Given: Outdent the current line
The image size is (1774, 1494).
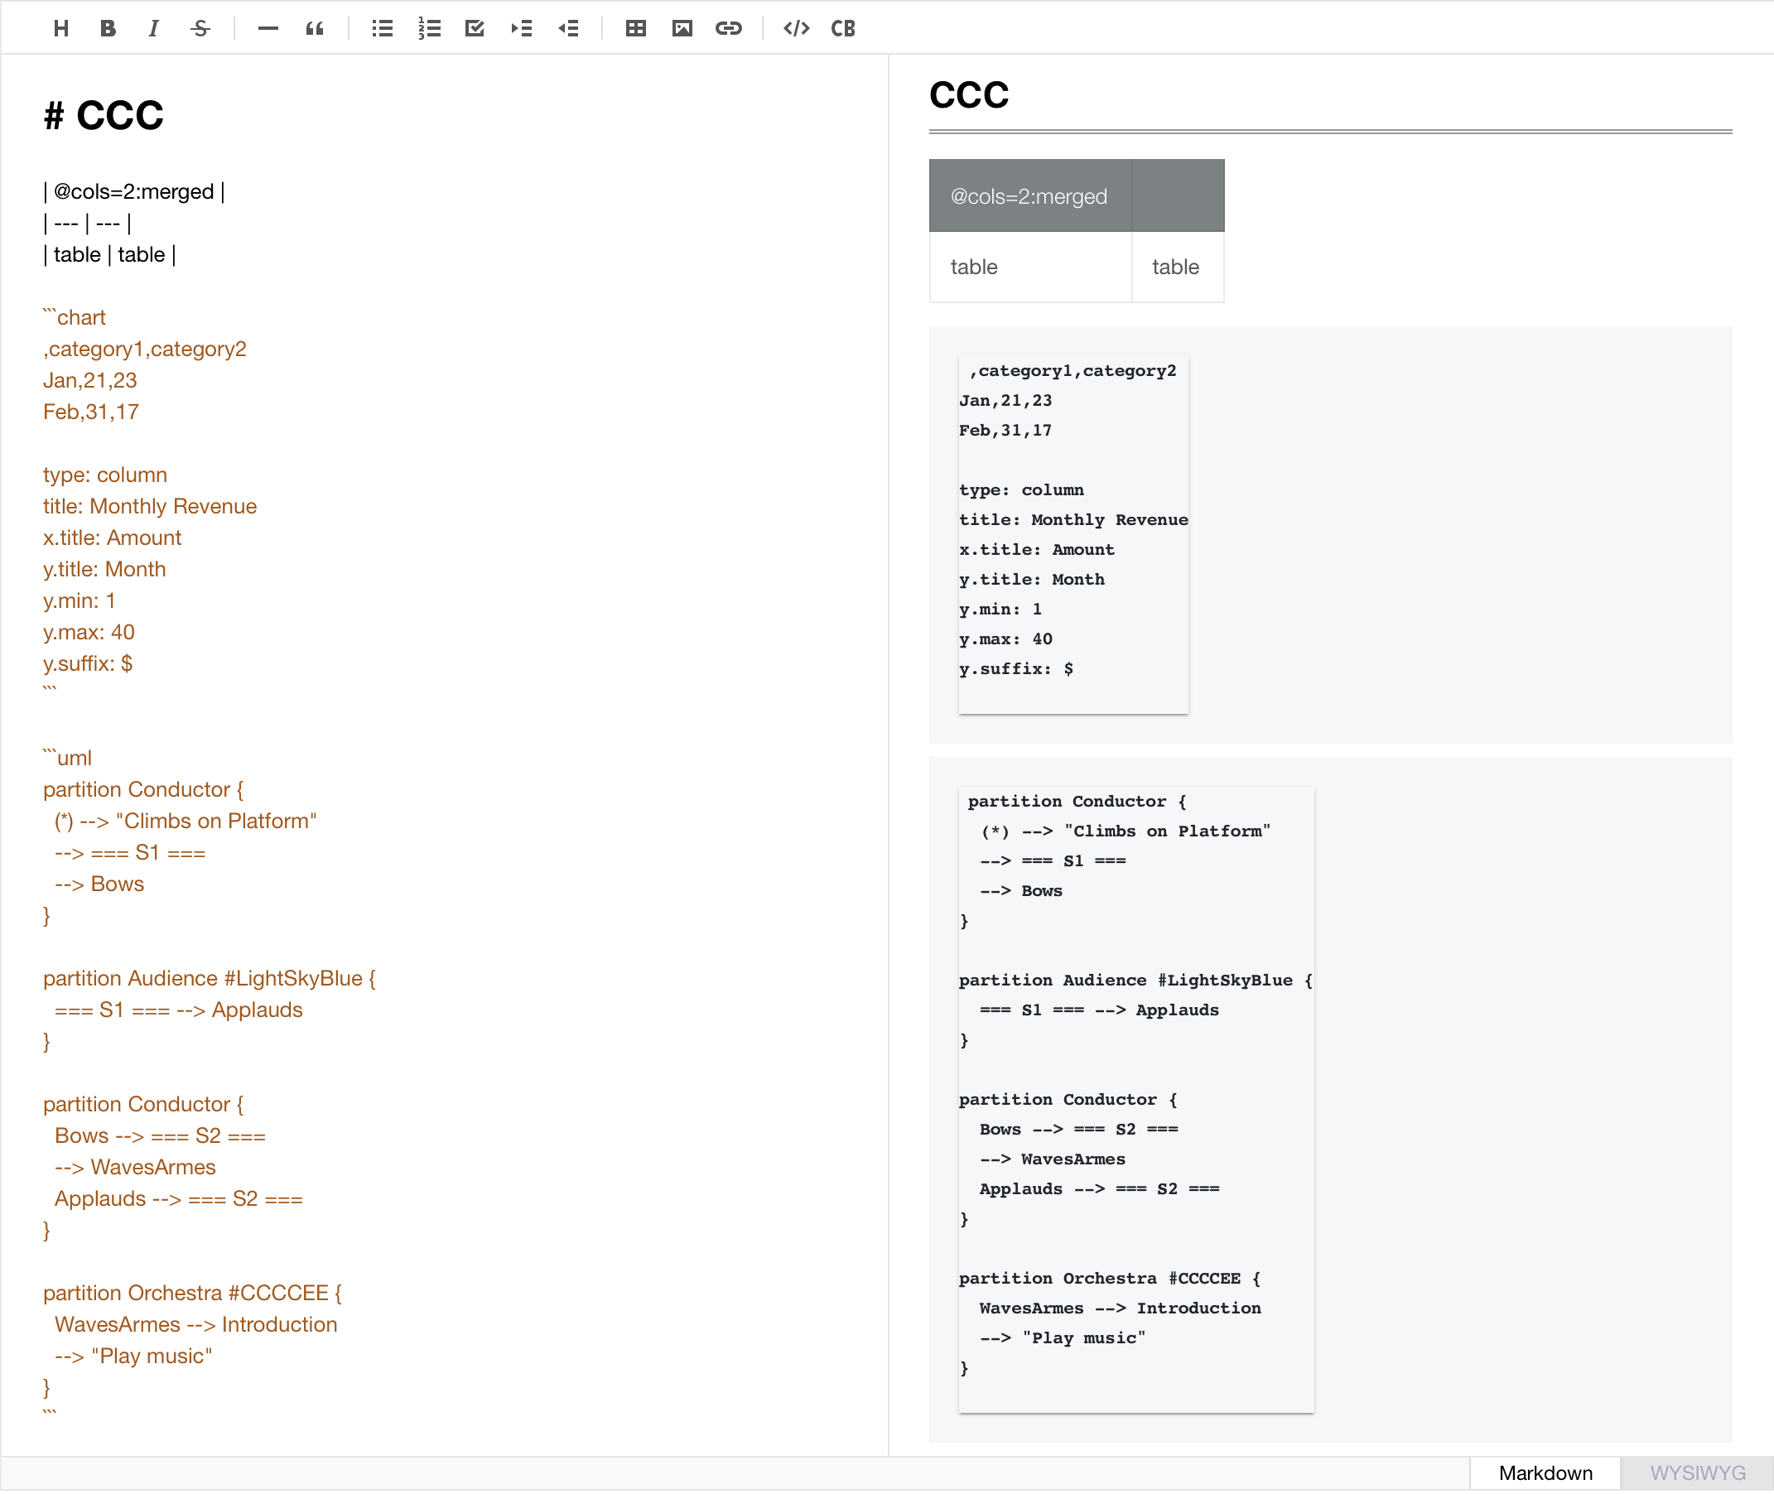Looking at the screenshot, I should pos(569,28).
